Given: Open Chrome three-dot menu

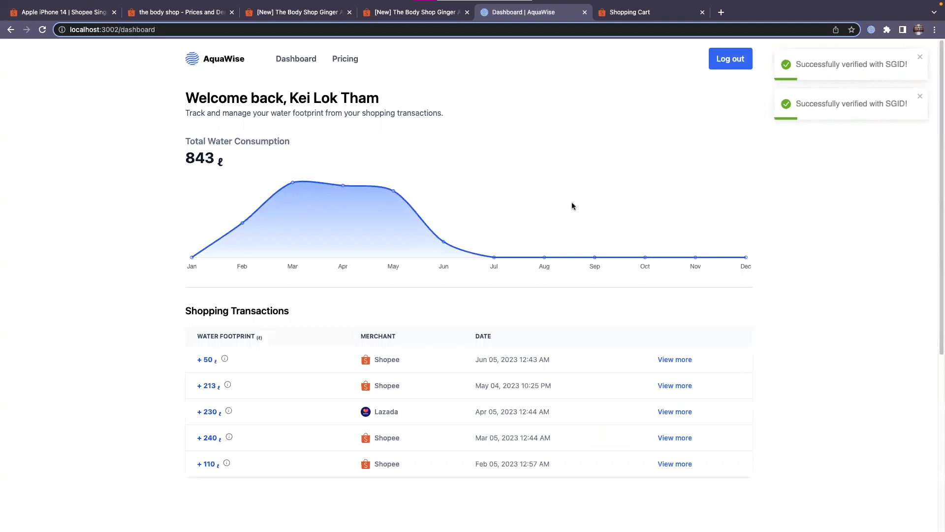Looking at the screenshot, I should pyautogui.click(x=934, y=30).
